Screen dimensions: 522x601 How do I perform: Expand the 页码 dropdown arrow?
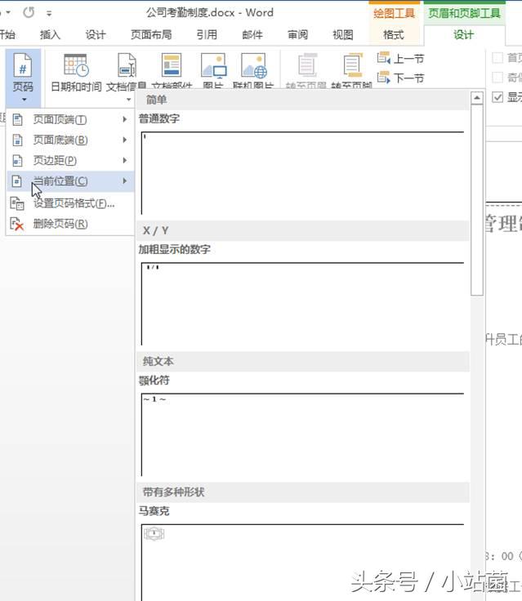point(24,100)
